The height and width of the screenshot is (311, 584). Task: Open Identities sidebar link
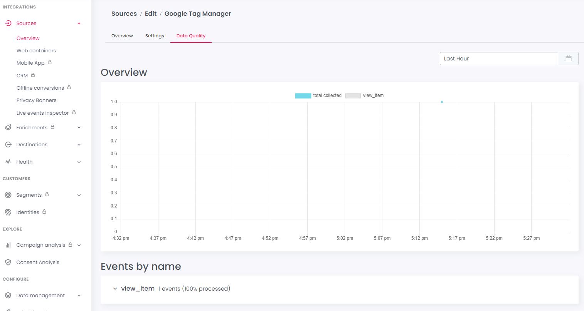pyautogui.click(x=28, y=212)
